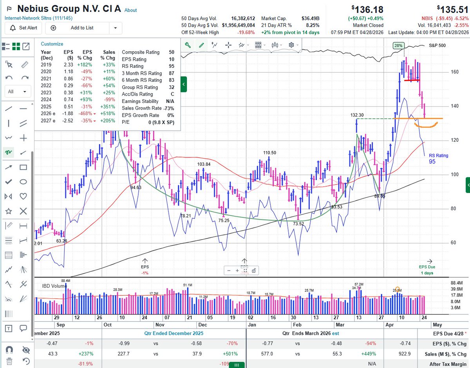Open the Add to List dropdown arrow
This screenshot has height=368, width=470.
pos(115,28)
